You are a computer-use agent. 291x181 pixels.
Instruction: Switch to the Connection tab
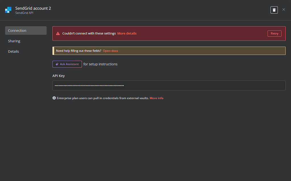[x=26, y=31]
